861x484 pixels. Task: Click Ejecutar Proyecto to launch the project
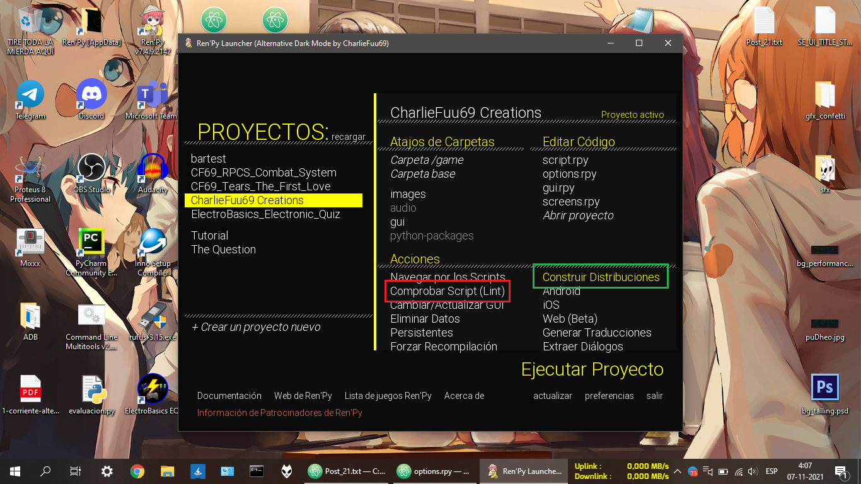[x=592, y=369]
